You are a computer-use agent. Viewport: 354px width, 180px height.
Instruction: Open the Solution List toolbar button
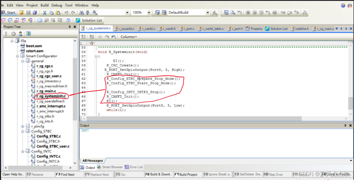(x=89, y=20)
